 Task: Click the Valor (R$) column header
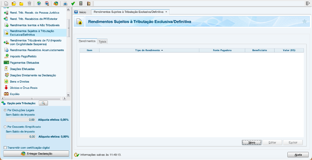(289, 51)
